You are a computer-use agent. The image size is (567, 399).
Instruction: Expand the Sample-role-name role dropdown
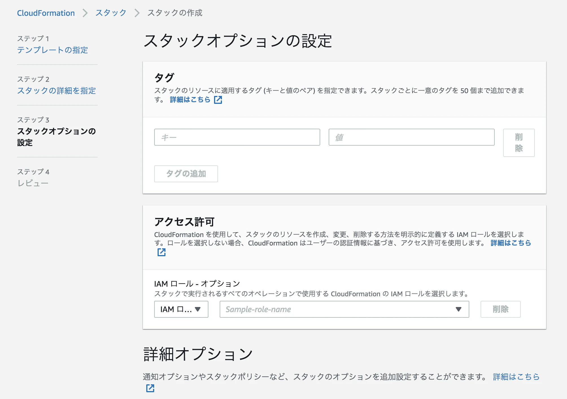344,309
